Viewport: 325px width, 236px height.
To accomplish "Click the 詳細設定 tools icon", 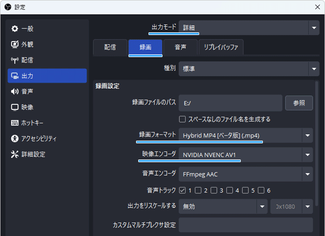I will coord(15,154).
